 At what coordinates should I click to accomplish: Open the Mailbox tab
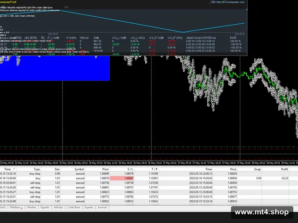[x=15, y=207]
